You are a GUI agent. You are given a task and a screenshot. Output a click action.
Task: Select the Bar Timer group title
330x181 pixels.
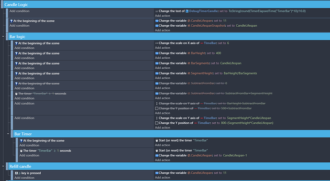23,134
